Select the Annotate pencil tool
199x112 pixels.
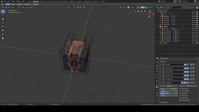point(3,34)
